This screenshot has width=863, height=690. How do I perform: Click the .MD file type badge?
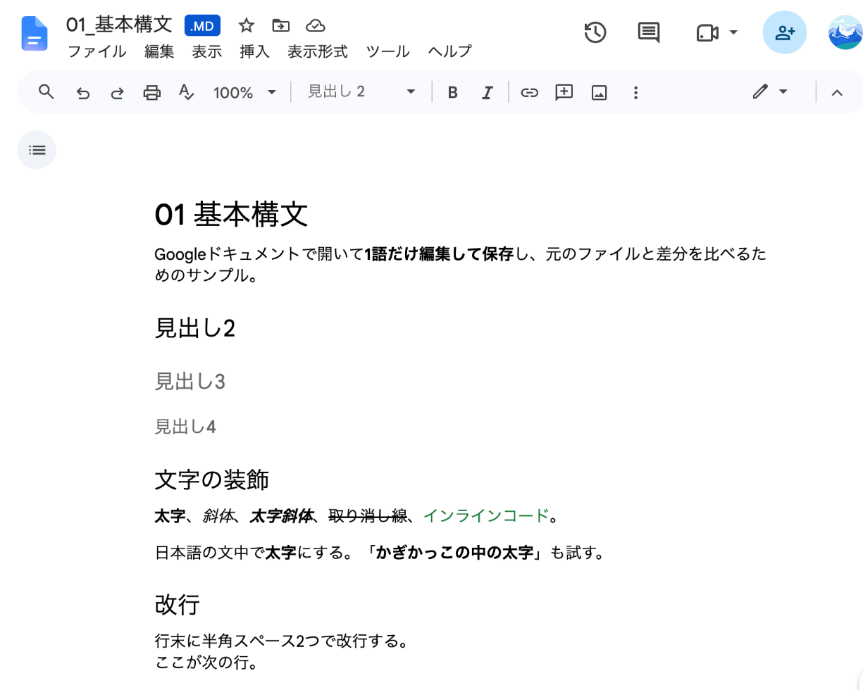point(203,26)
